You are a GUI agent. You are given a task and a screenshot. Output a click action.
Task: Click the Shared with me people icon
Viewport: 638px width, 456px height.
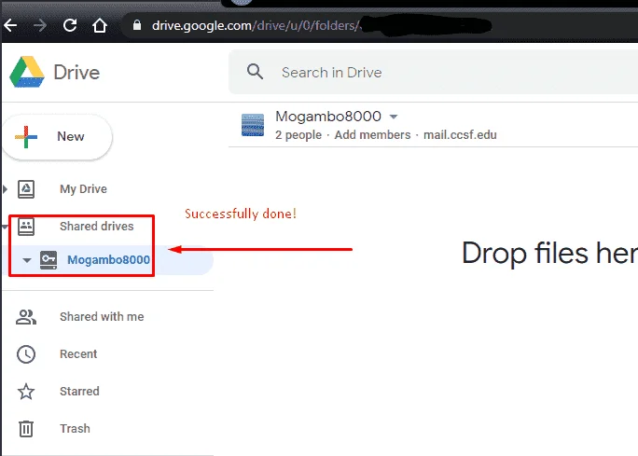click(26, 317)
